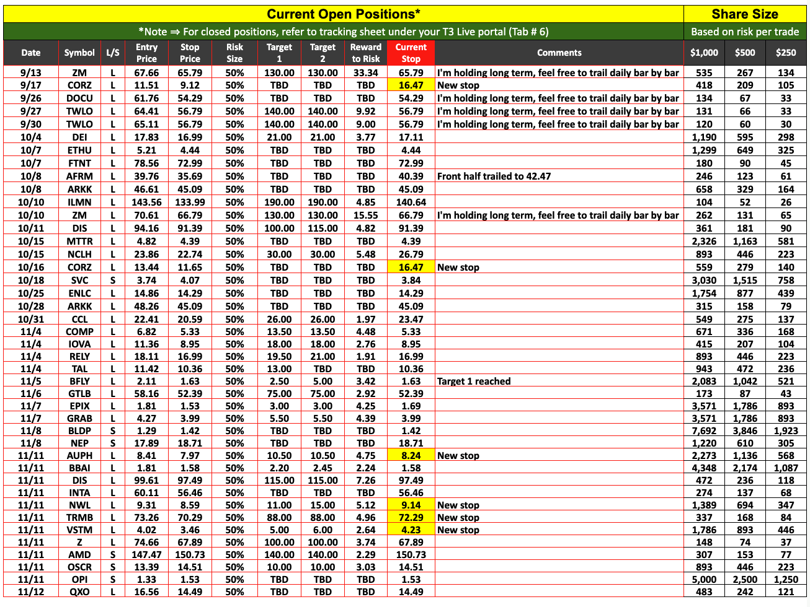The image size is (810, 607).
Task: Select the '$1,000' share size column header
Action: pos(704,53)
